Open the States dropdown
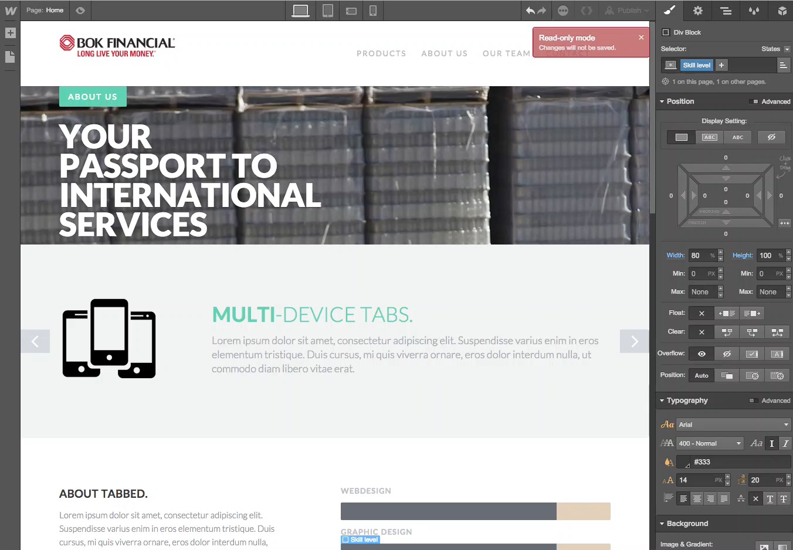 click(x=775, y=49)
